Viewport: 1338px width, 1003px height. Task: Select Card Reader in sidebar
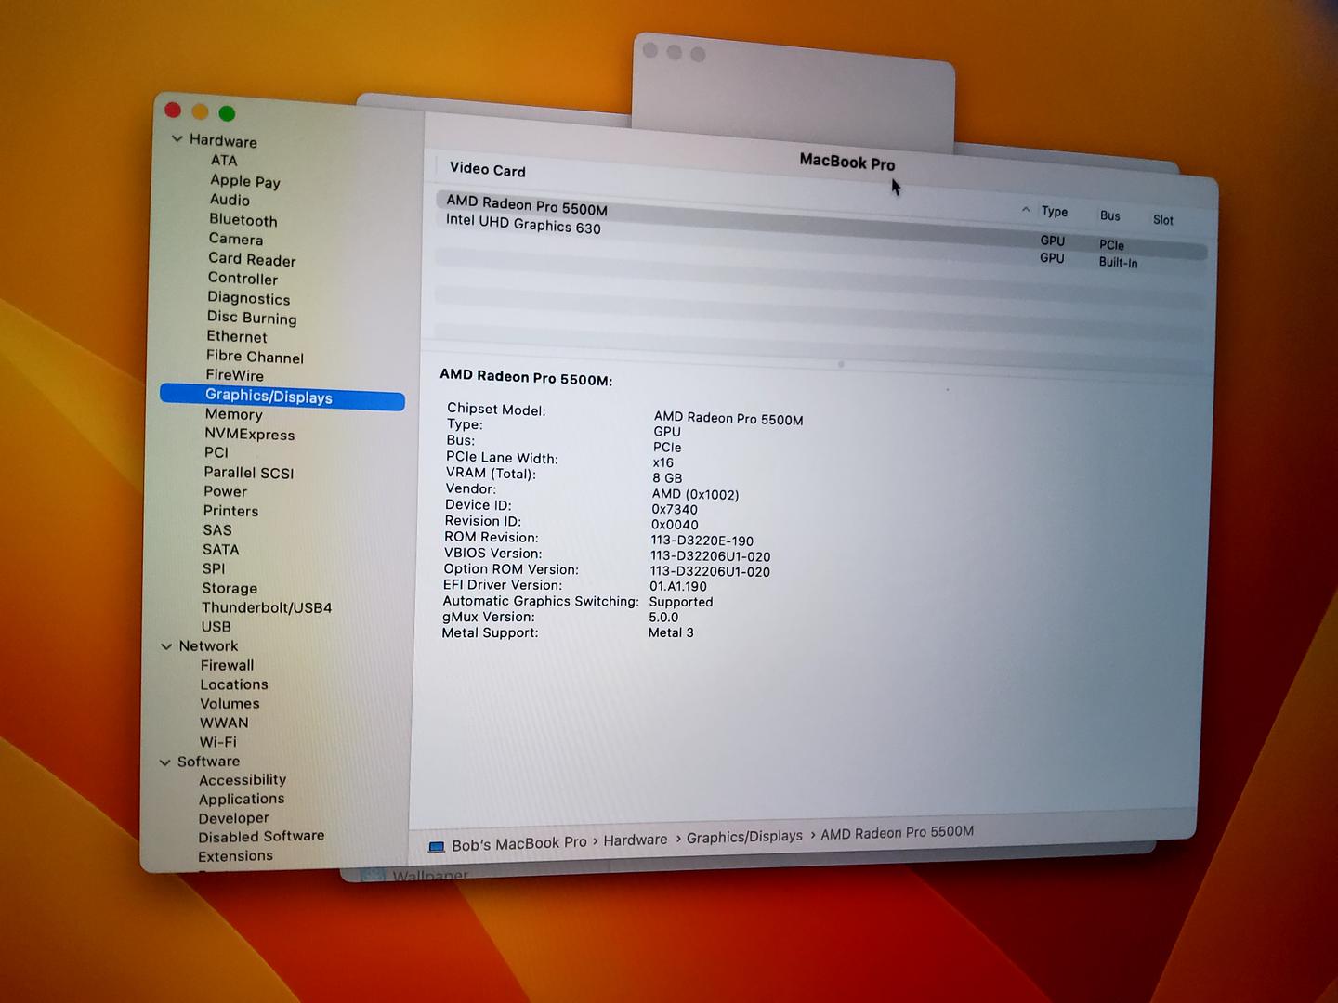tap(252, 259)
